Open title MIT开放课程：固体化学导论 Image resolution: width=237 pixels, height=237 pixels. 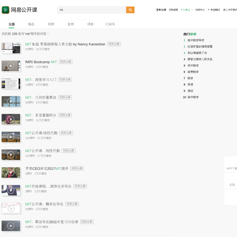(x=48, y=186)
